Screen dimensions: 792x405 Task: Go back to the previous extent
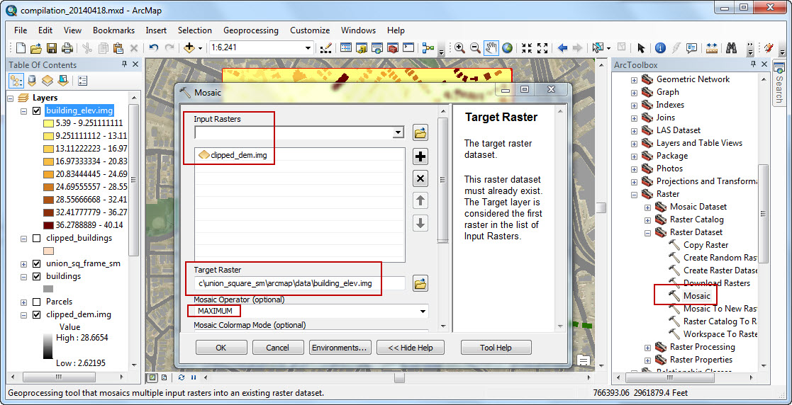[563, 48]
